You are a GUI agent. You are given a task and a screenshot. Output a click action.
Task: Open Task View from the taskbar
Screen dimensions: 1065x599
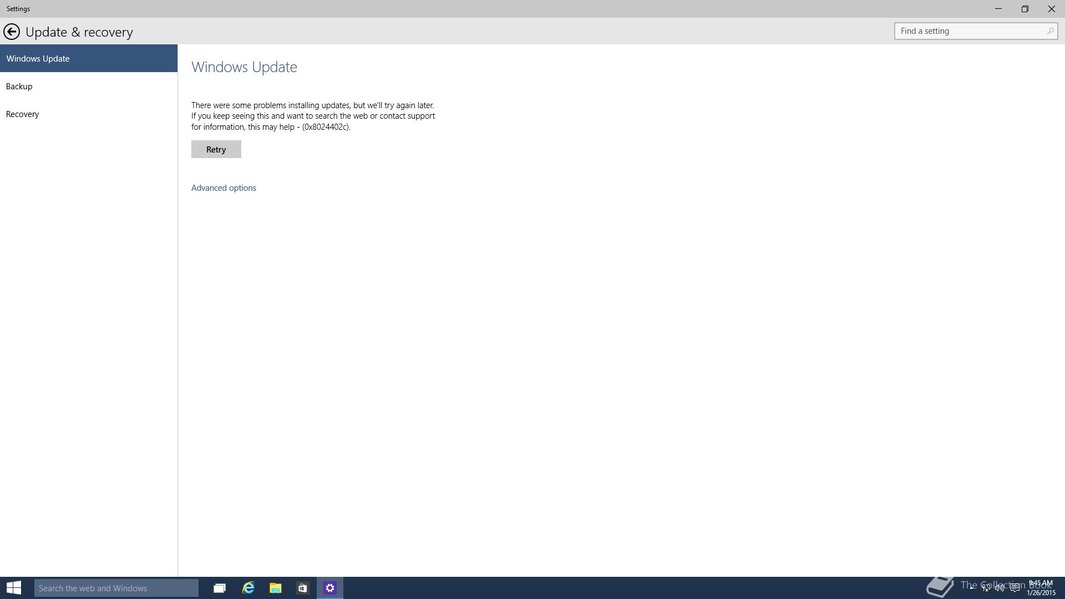pyautogui.click(x=220, y=588)
